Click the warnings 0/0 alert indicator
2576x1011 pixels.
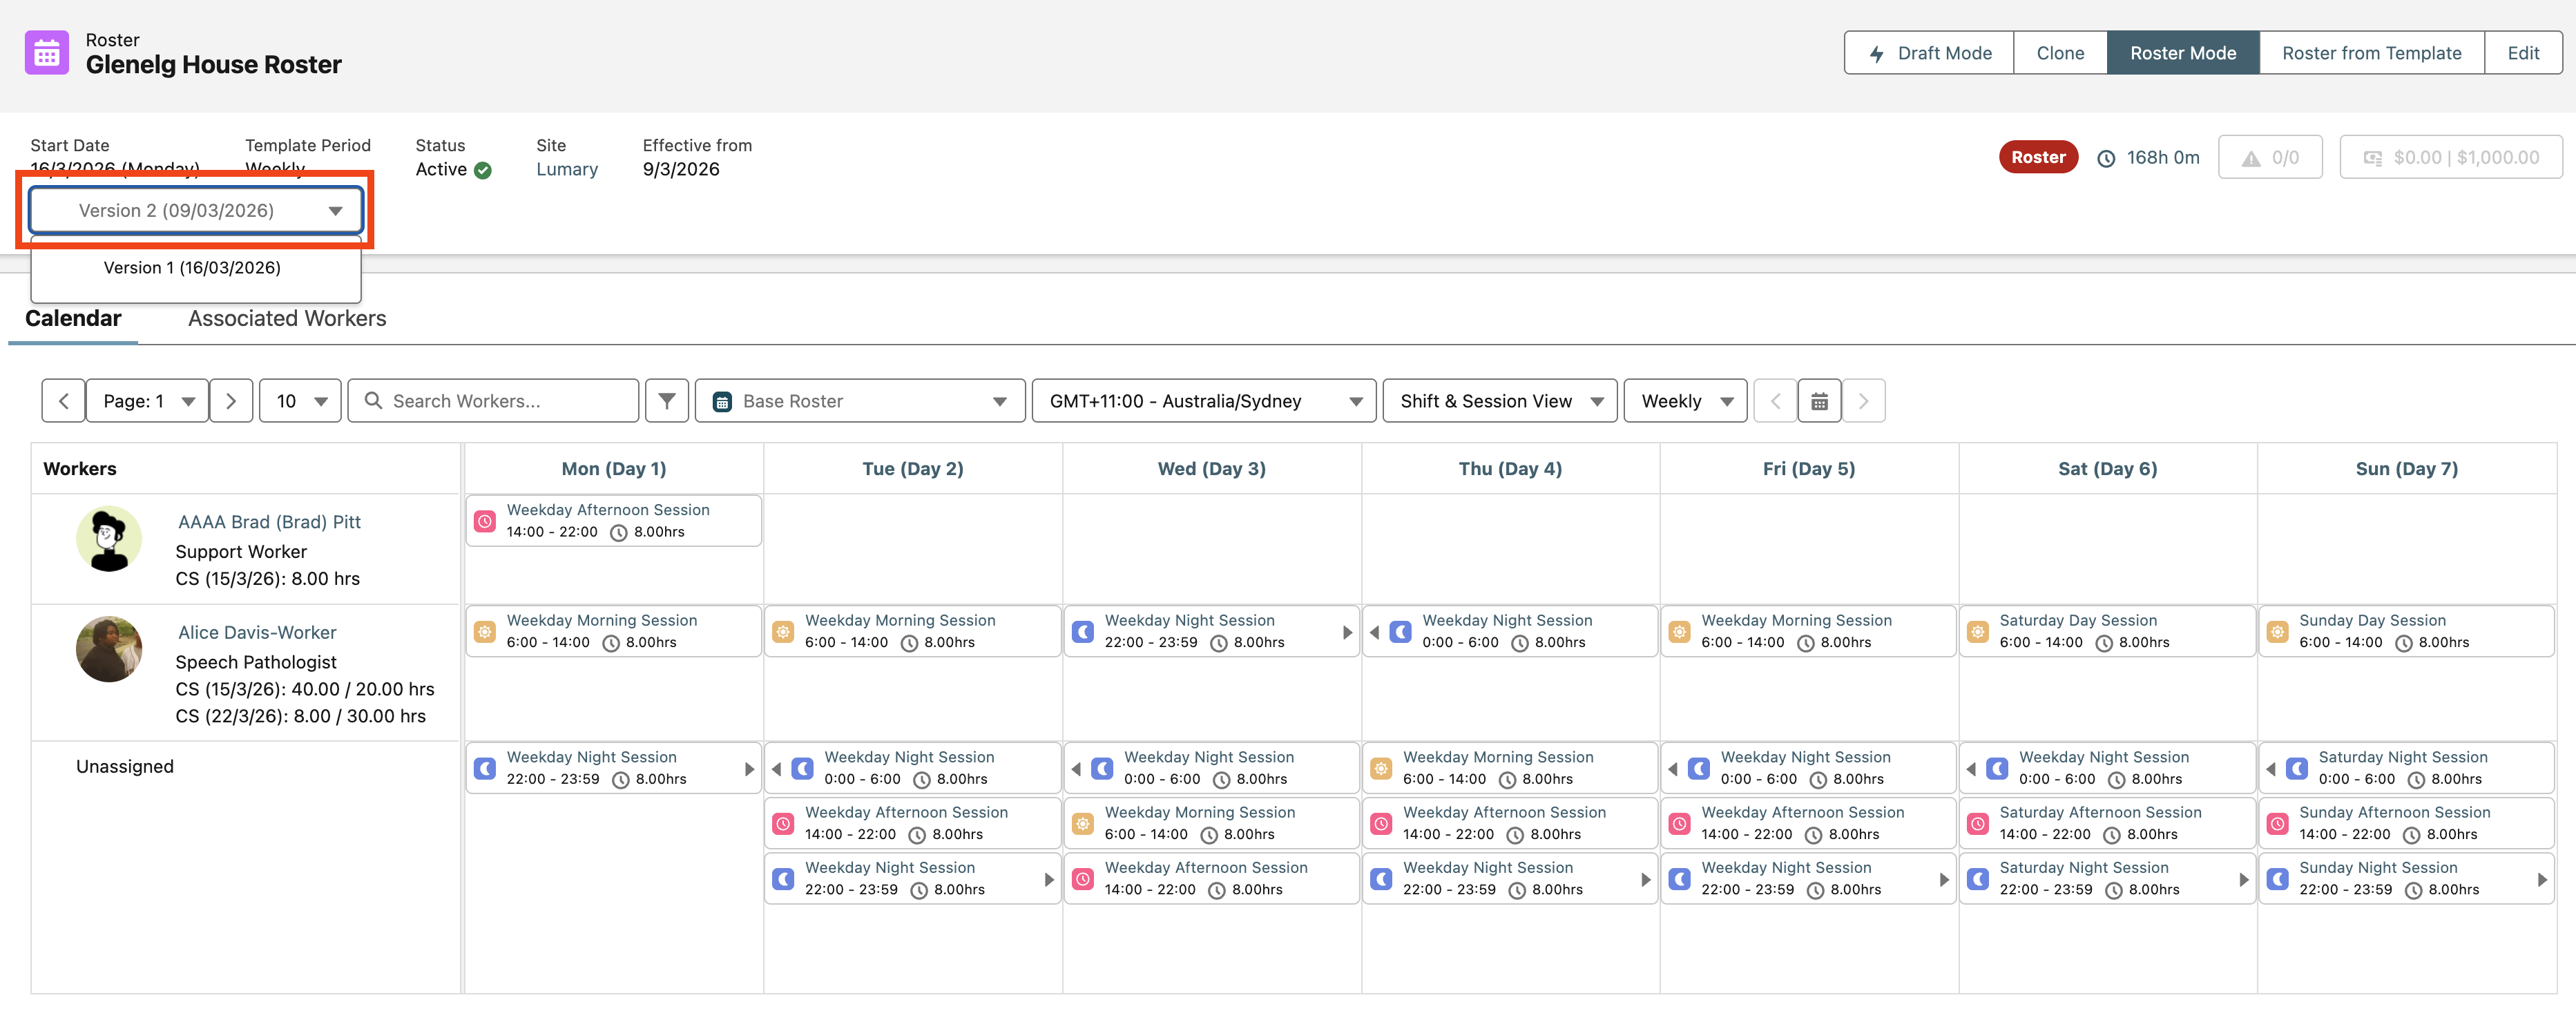click(2270, 158)
